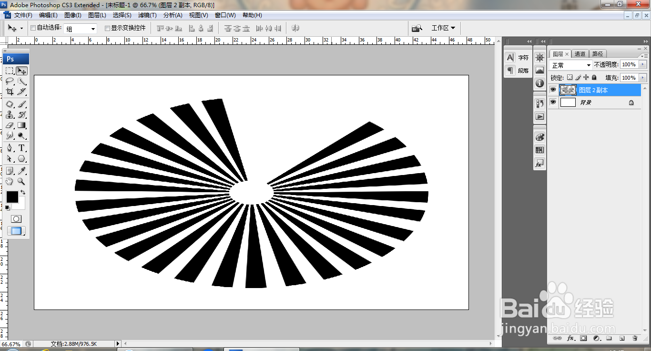651x351 pixels.
Task: Select the Gradient tool
Action: coord(21,125)
